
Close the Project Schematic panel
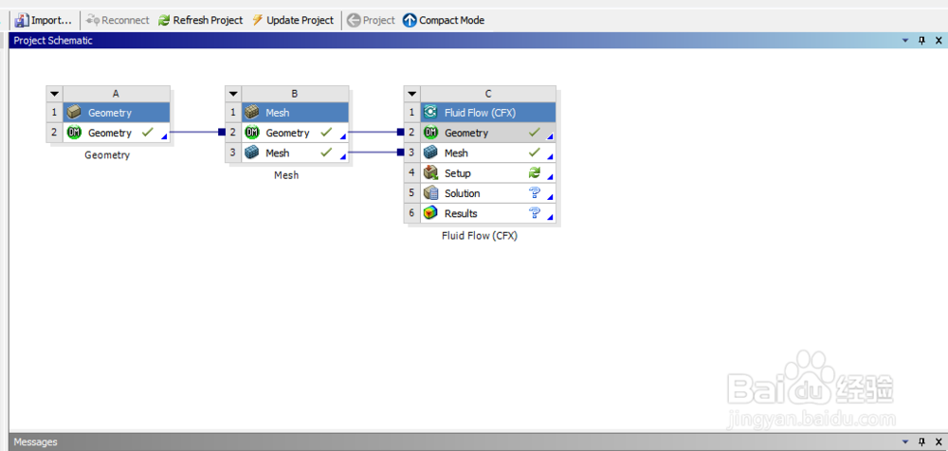[939, 41]
